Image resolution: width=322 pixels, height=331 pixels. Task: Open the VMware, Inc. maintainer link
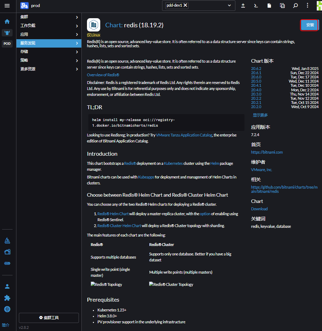(x=262, y=170)
